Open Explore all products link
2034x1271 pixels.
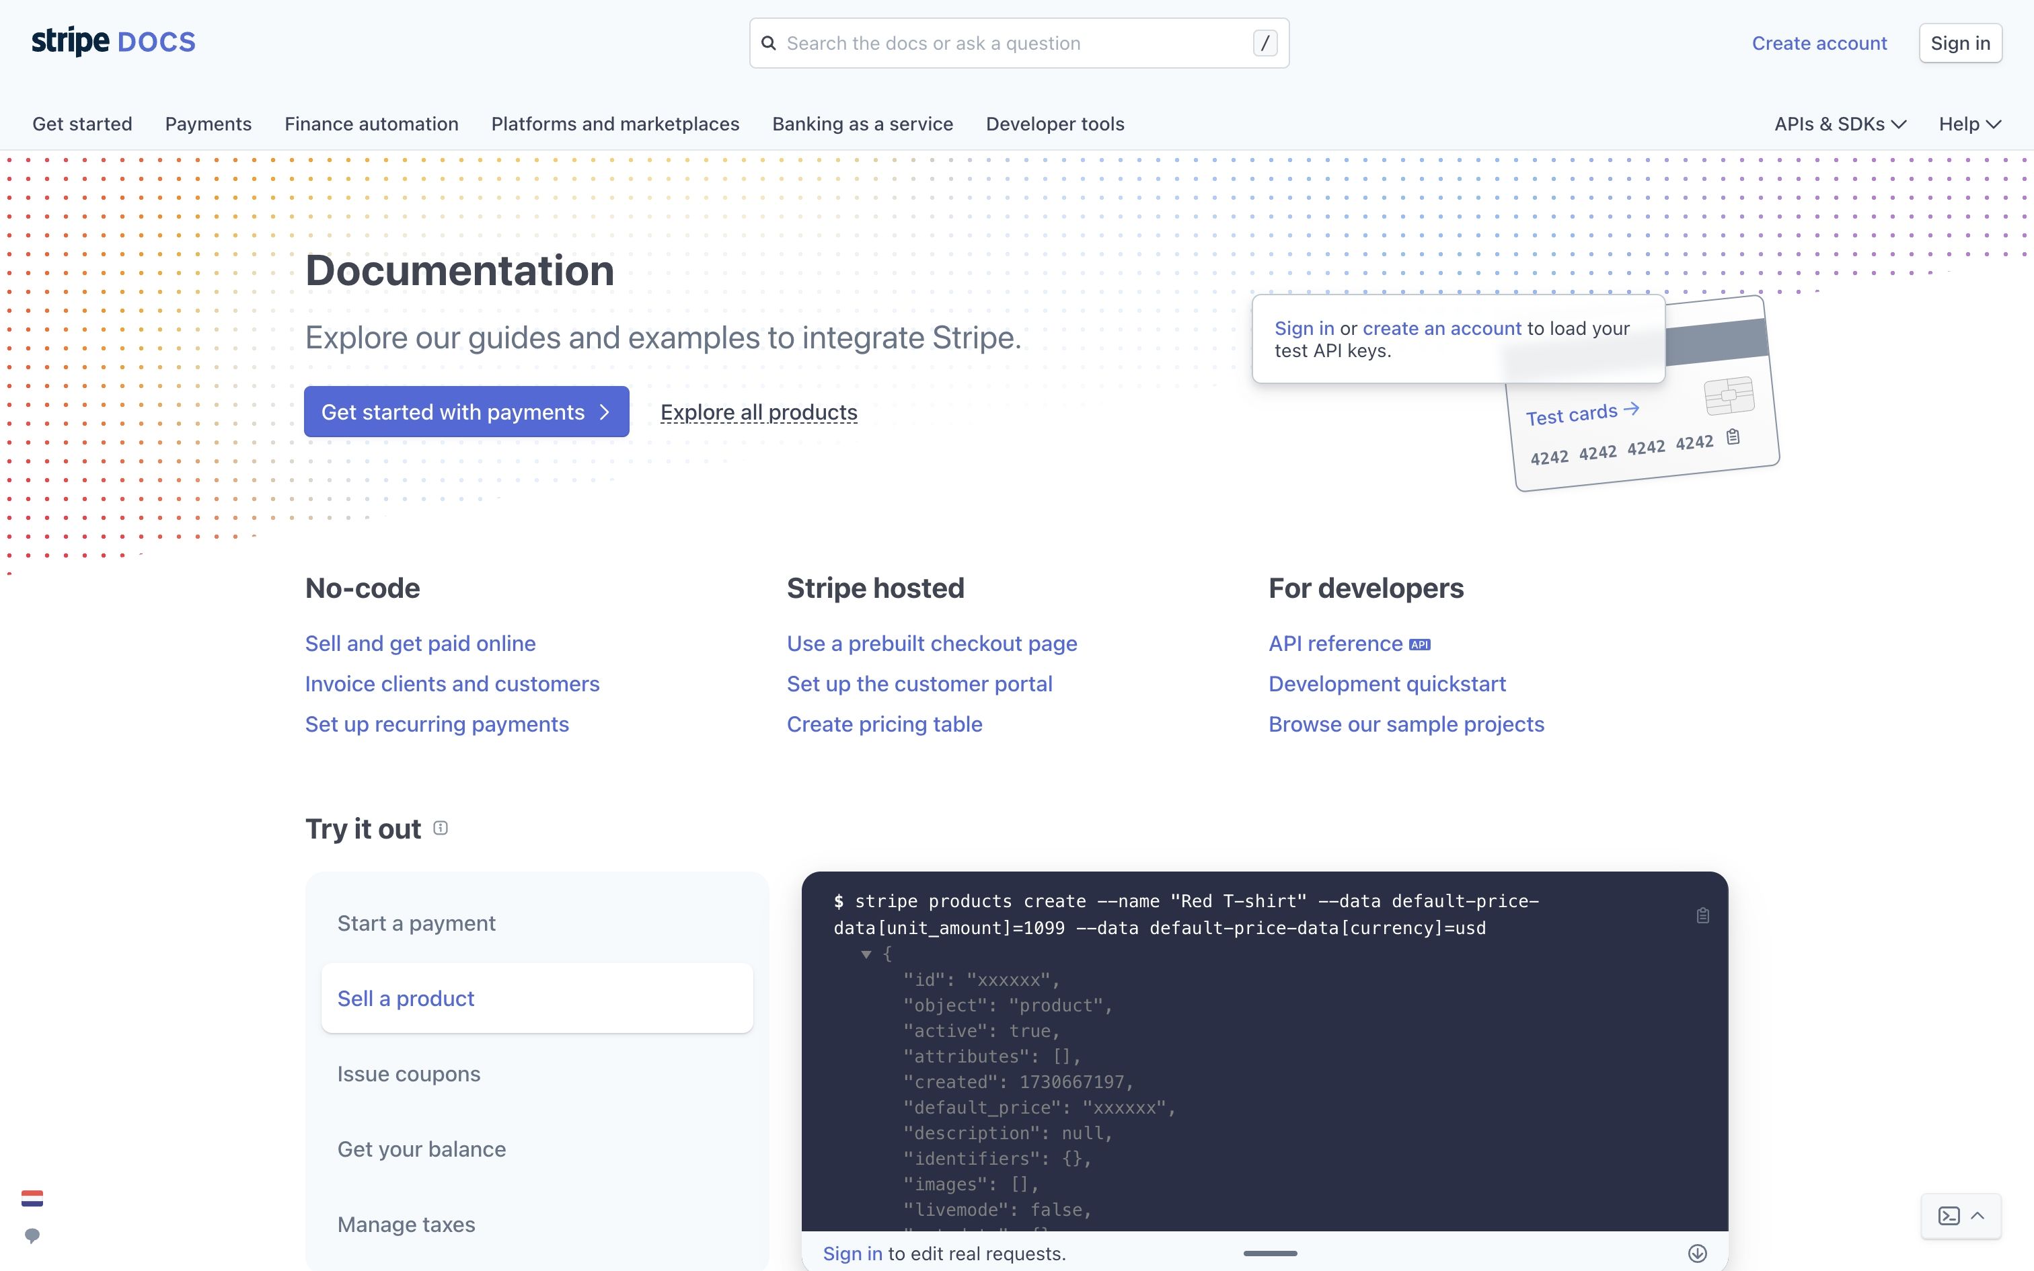pyautogui.click(x=758, y=412)
